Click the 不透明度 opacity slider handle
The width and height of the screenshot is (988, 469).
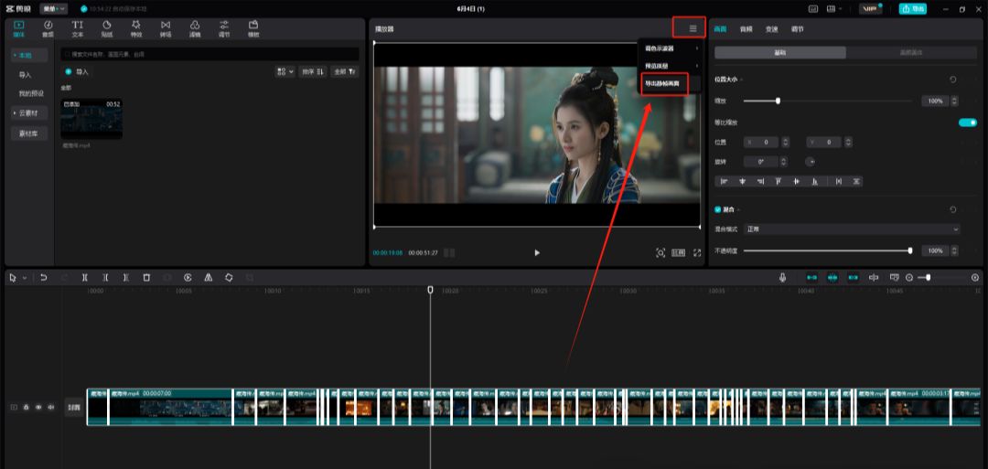click(x=910, y=250)
